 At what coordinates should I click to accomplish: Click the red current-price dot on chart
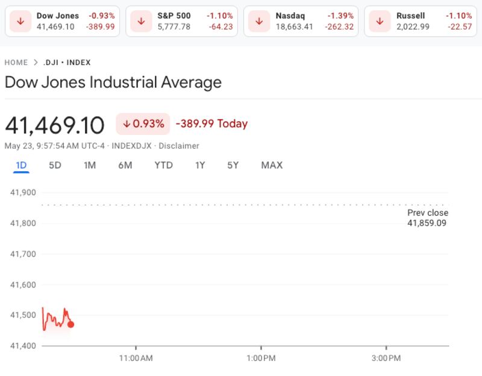(70, 324)
